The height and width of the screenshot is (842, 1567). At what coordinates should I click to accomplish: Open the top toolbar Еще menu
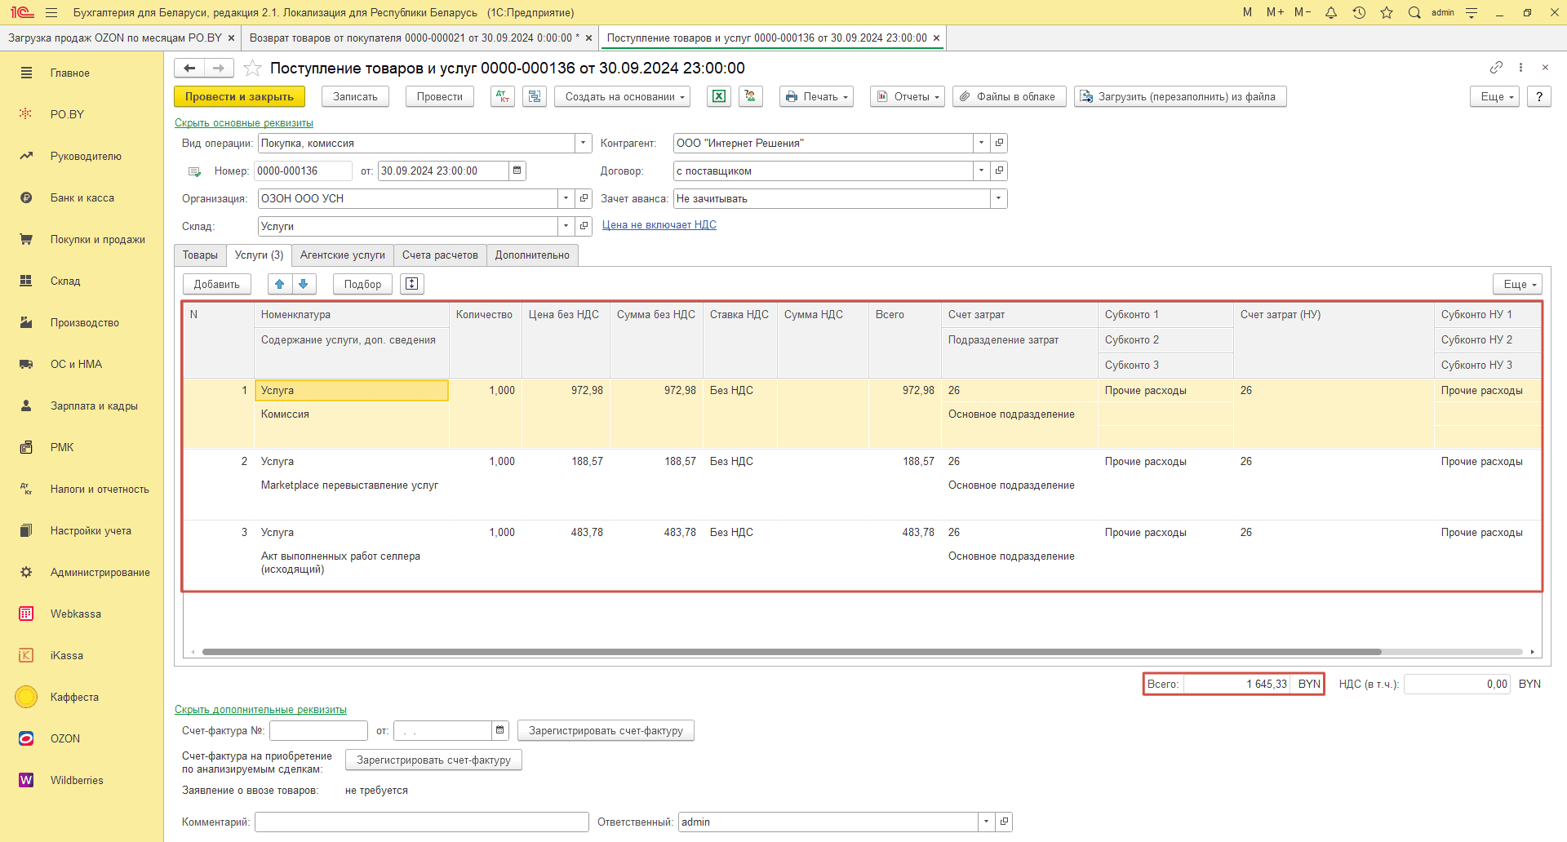pyautogui.click(x=1495, y=96)
